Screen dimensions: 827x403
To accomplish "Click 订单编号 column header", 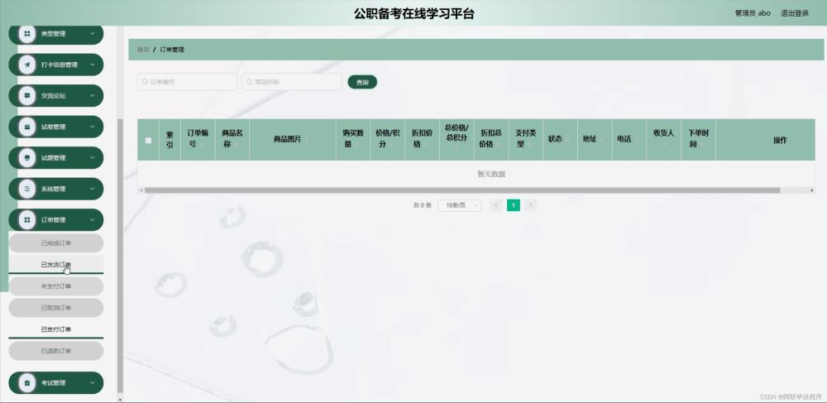I will (198, 138).
